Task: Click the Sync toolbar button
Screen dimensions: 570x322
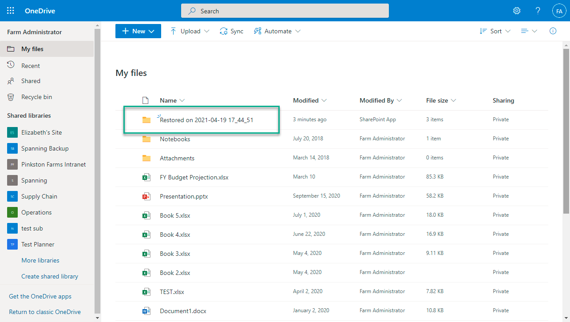Action: 231,31
